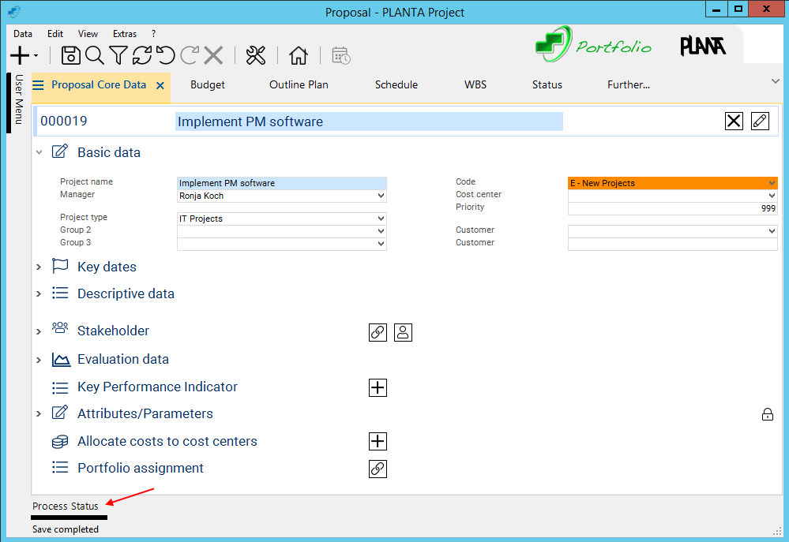Viewport: 789px width, 542px height.
Task: Open the Manager dropdown Ronja Koch
Action: 381,196
